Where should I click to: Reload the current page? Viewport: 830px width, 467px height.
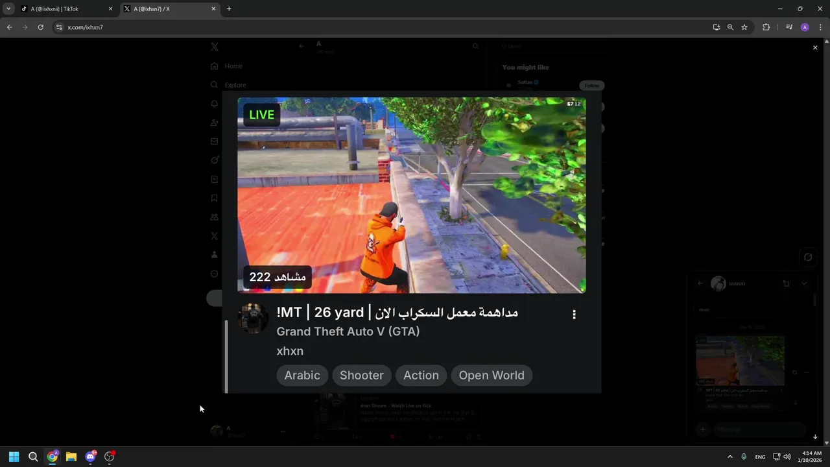pos(41,27)
